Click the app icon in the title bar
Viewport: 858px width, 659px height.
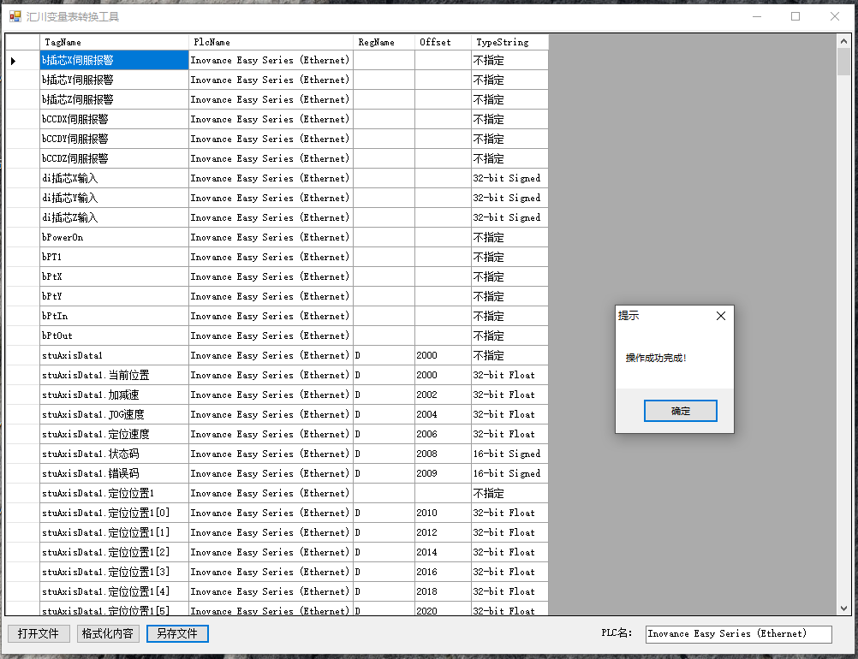[x=15, y=16]
